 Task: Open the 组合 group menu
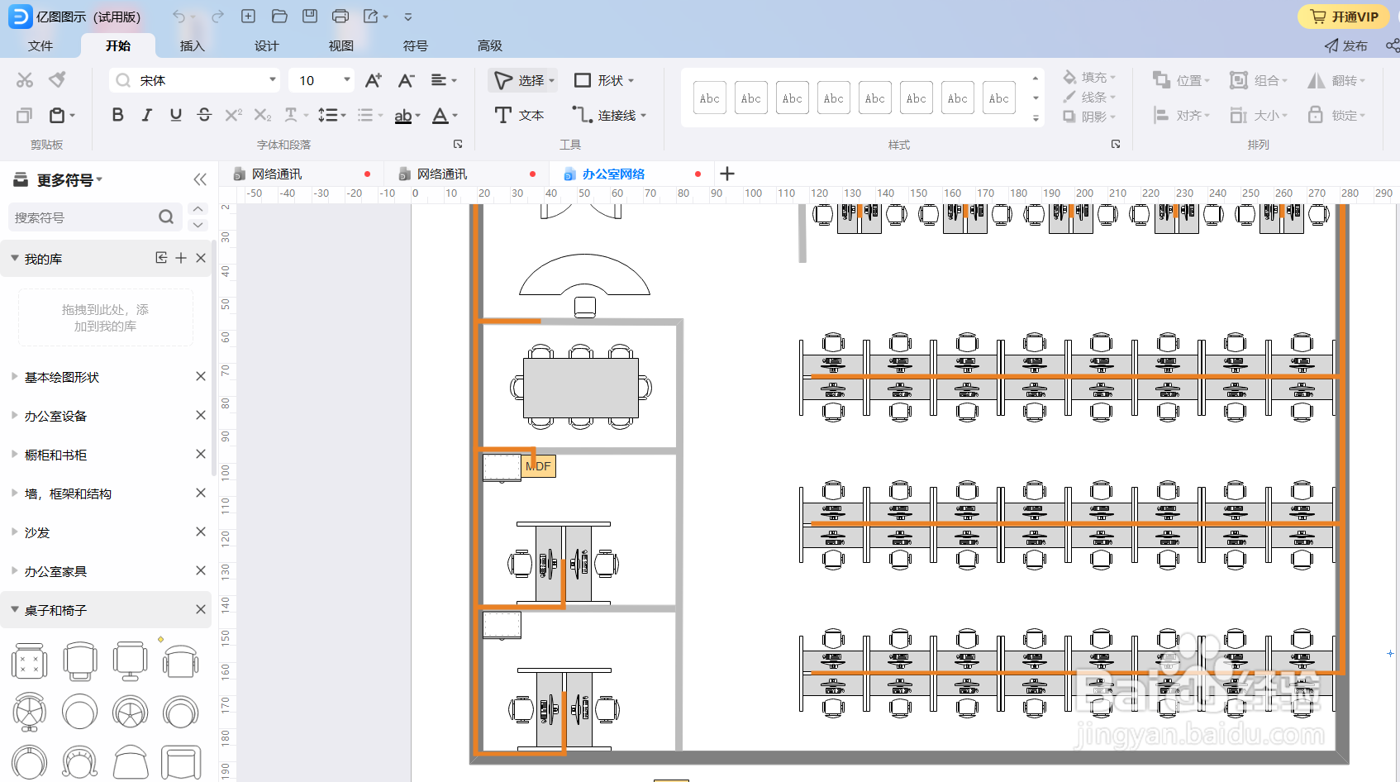1259,80
